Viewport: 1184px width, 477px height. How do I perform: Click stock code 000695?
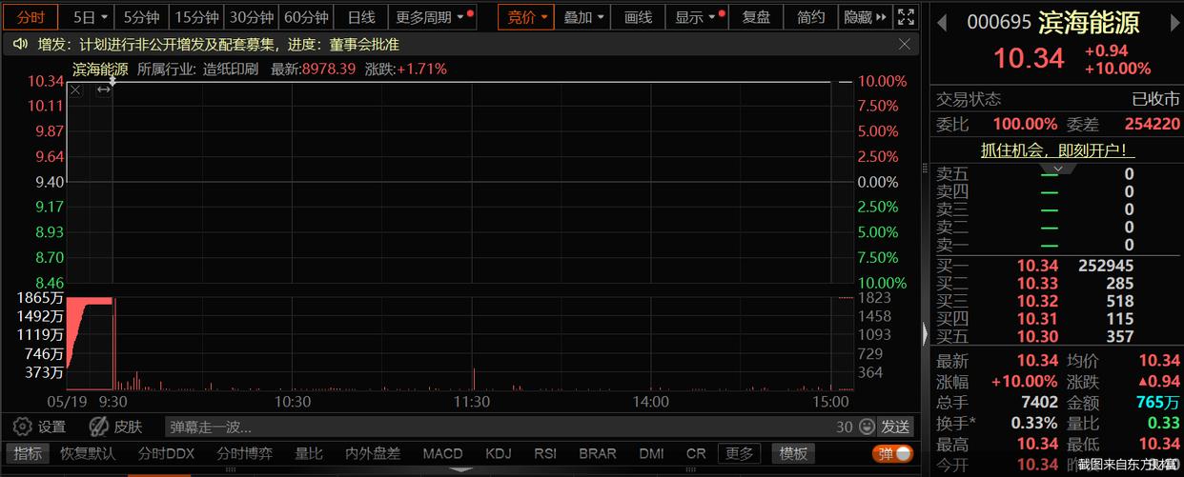point(999,22)
